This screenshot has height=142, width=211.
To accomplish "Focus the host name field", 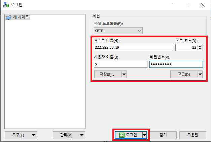I will (134, 47).
